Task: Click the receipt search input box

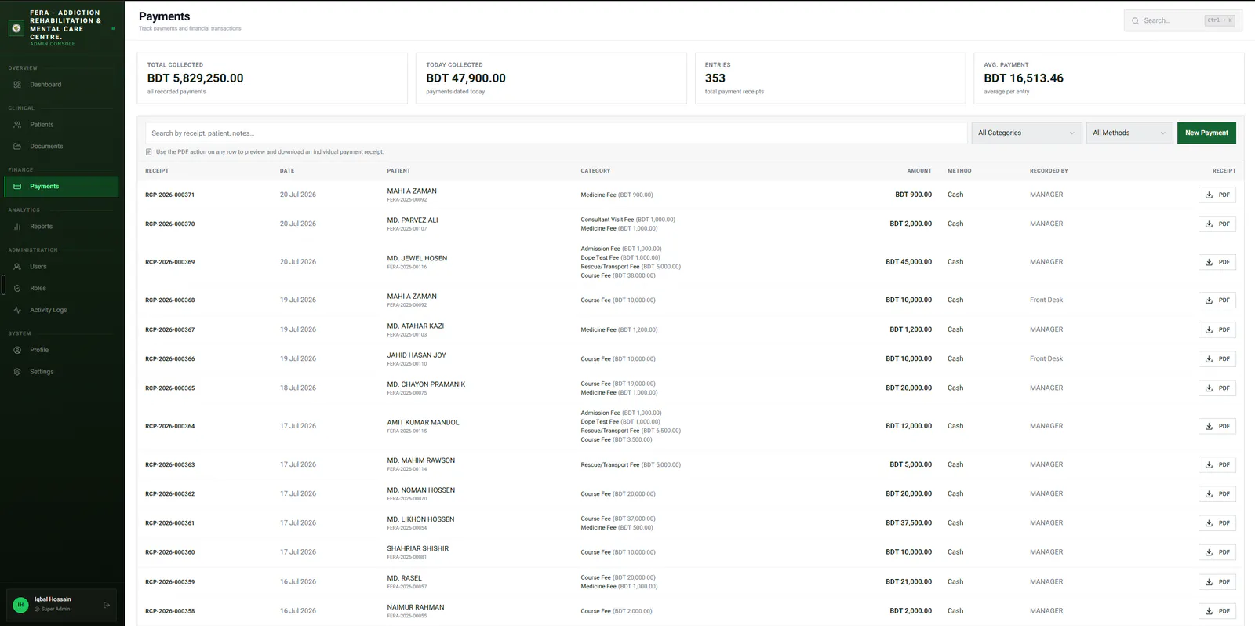Action: tap(556, 133)
